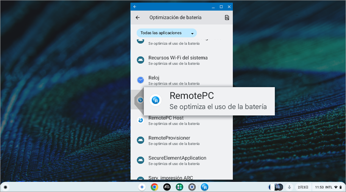Screen dimensions: 346x192
Task: Open the black cast-style app icon on the shelf
Action: pos(167,187)
